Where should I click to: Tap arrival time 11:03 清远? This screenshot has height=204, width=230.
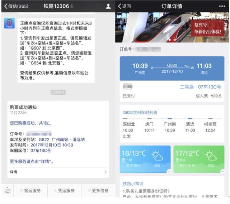pos(204,68)
